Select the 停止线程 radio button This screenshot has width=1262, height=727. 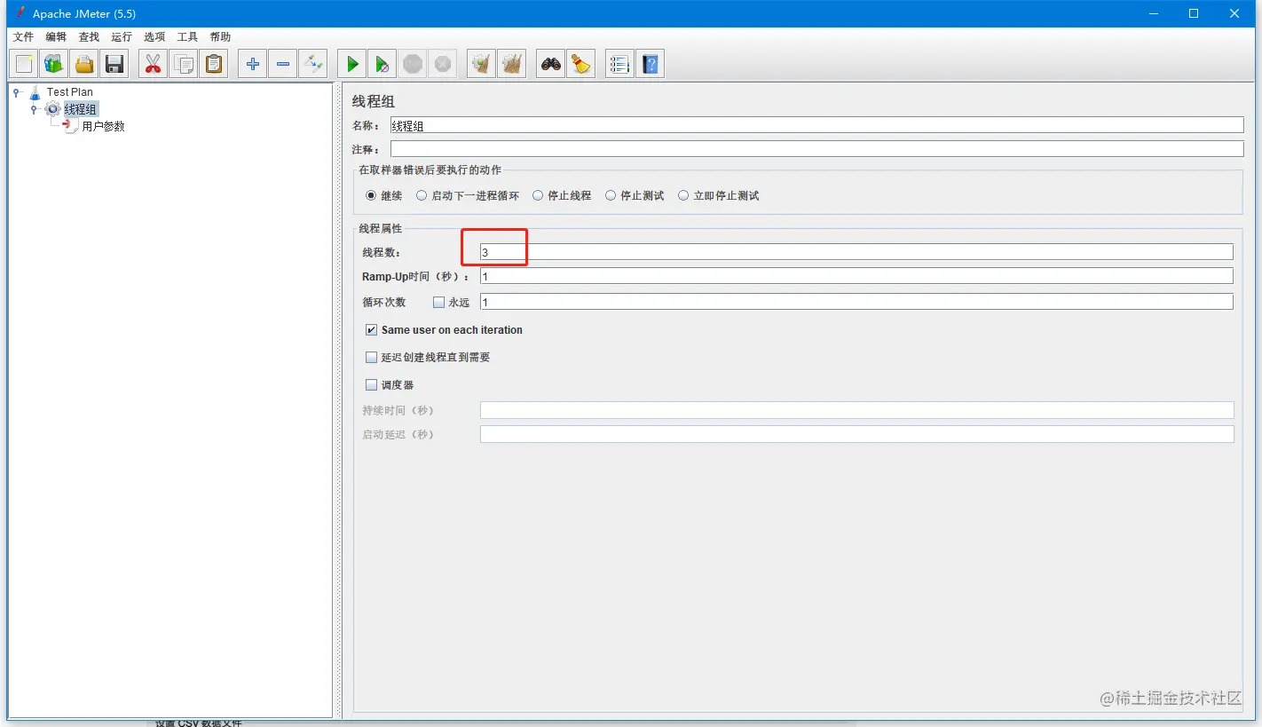pos(538,195)
